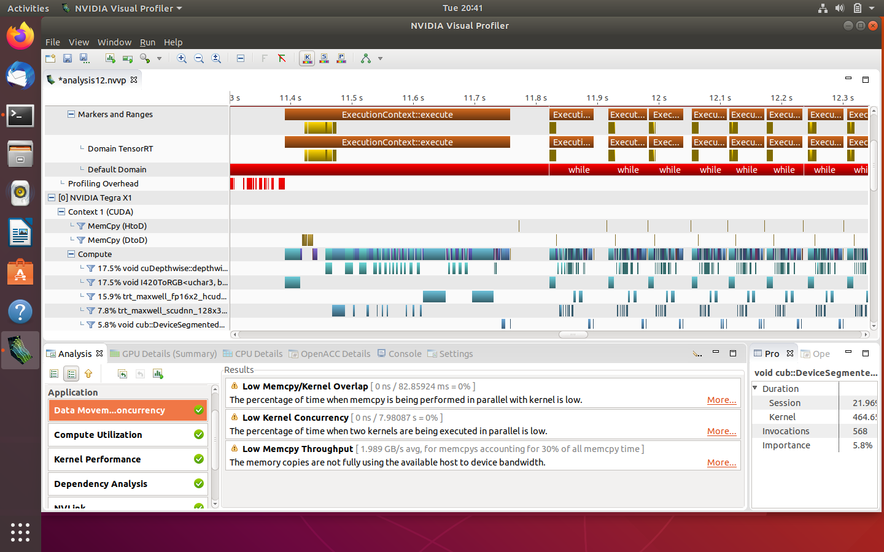Select Compute Utilization analysis button
884x552 pixels.
coord(128,435)
